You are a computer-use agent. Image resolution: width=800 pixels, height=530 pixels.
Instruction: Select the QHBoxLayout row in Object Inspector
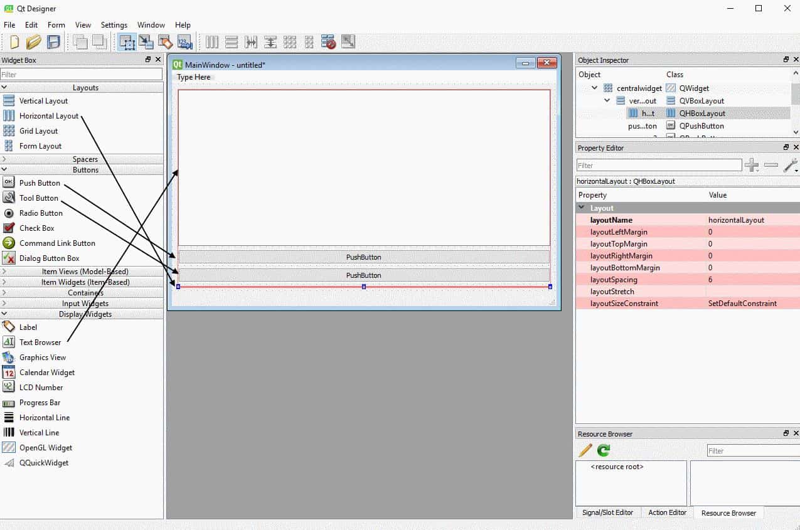point(683,114)
